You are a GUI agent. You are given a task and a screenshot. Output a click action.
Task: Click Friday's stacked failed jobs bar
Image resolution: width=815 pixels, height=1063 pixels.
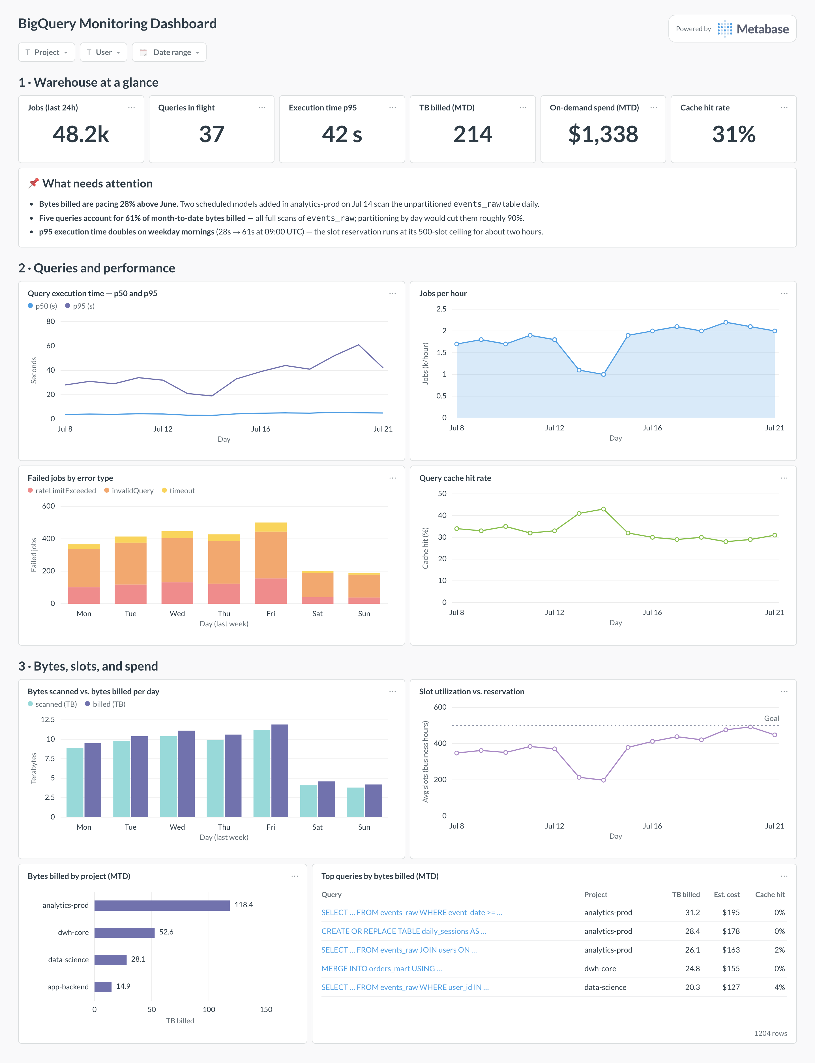271,563
